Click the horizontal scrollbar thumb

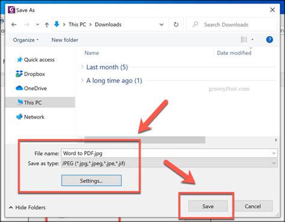coord(145,140)
